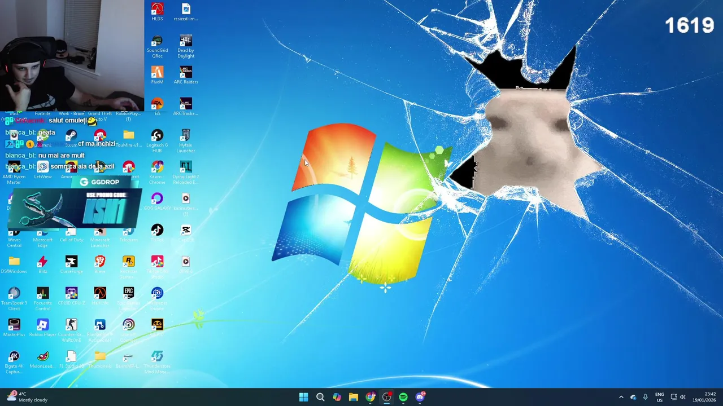Image resolution: width=723 pixels, height=406 pixels.
Task: Launch SoundGrid QRec shortcut
Action: pyautogui.click(x=157, y=46)
